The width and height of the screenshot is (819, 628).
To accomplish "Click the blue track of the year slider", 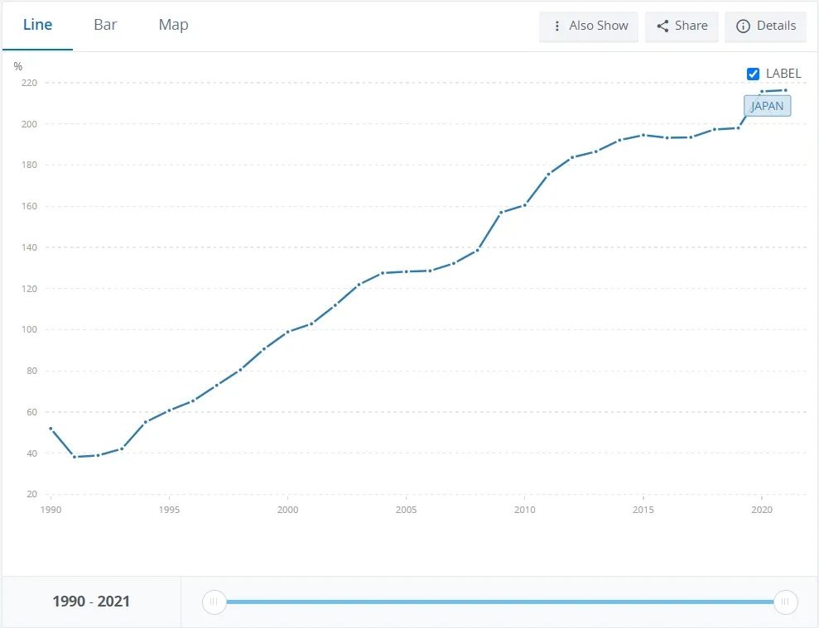I will coord(497,602).
